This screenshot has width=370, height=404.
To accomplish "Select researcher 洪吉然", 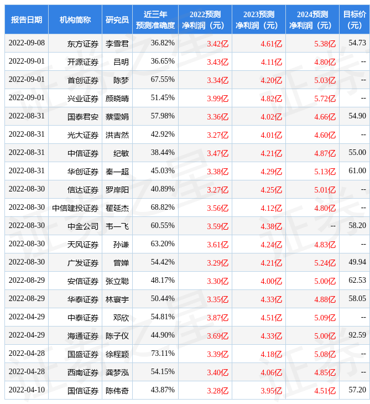I will tap(117, 135).
